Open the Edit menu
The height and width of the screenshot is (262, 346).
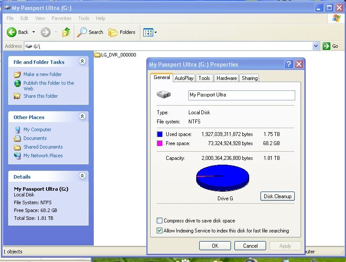(24, 18)
